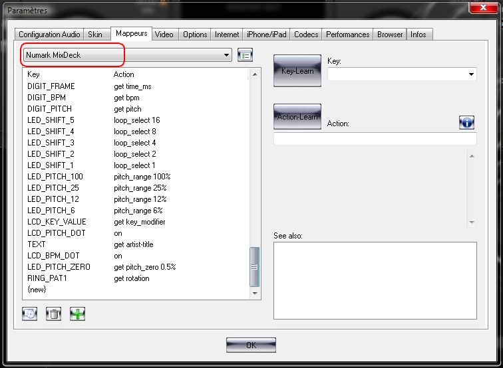This screenshot has height=368, width=503.
Task: Click the mapping list scroll-up arrow
Action: (253, 74)
